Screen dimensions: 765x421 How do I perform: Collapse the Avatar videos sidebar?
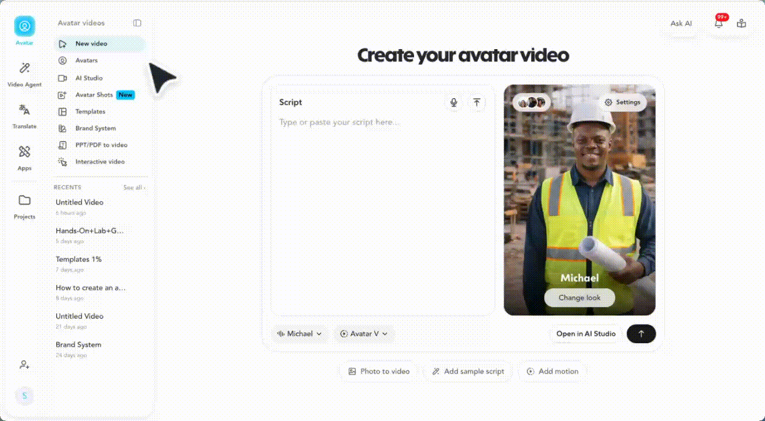click(x=137, y=23)
